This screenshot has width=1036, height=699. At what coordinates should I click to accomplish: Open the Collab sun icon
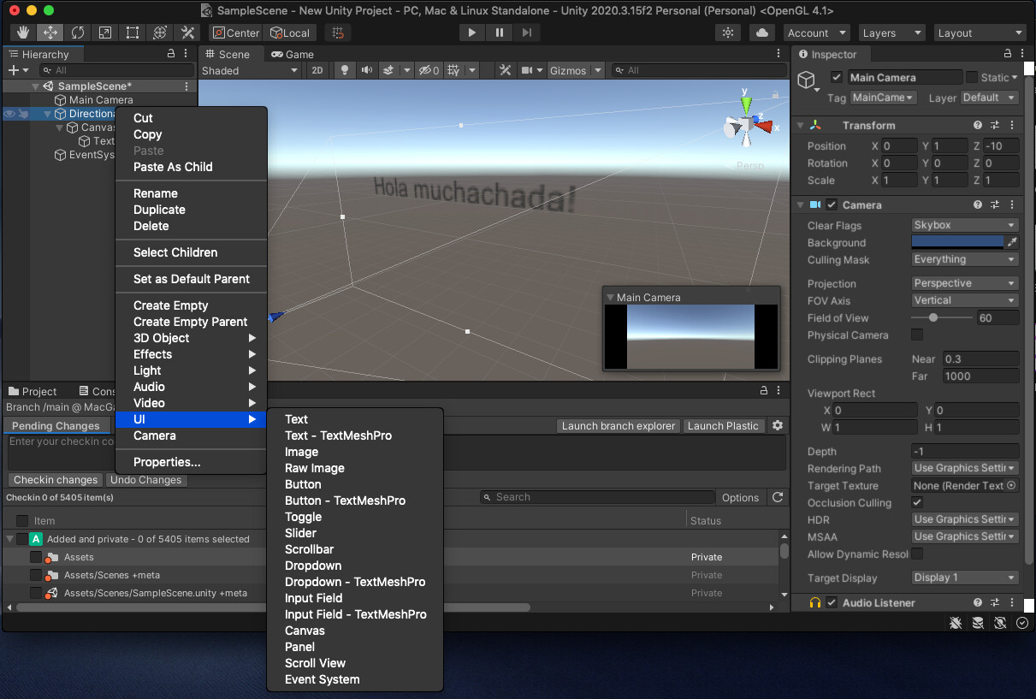[x=728, y=33]
